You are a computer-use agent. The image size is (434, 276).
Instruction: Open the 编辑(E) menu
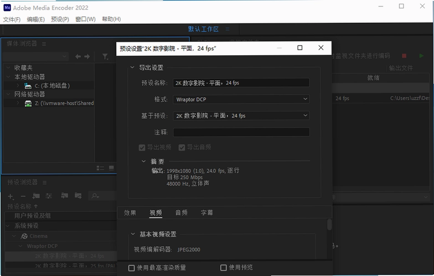36,19
